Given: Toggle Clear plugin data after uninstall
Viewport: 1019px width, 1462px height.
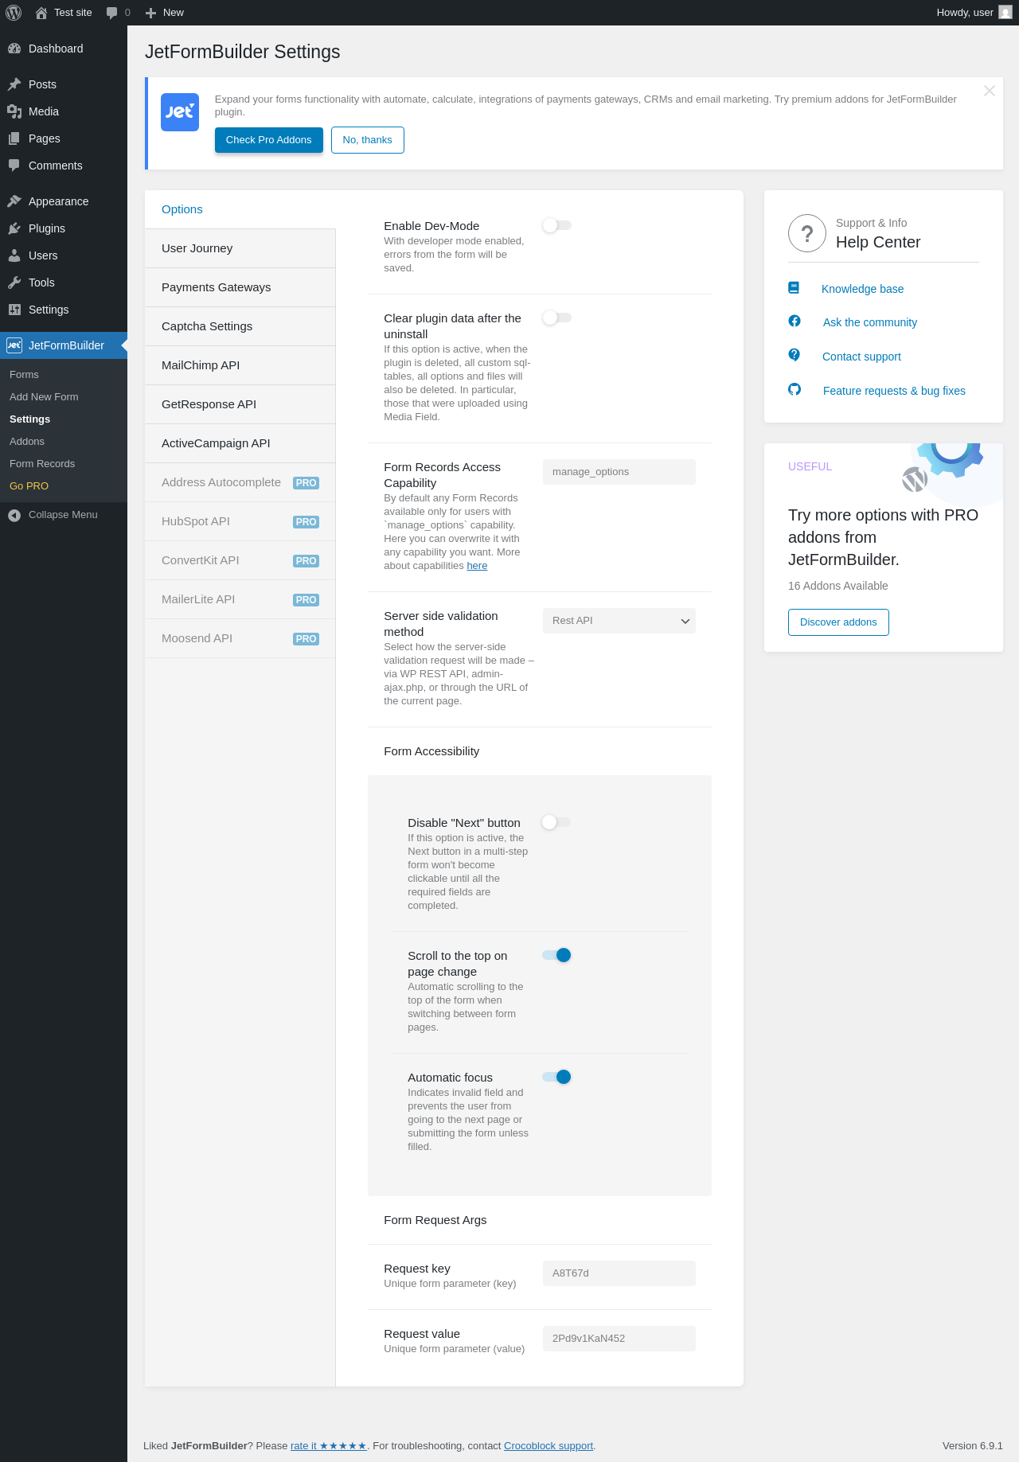Looking at the screenshot, I should pos(556,318).
